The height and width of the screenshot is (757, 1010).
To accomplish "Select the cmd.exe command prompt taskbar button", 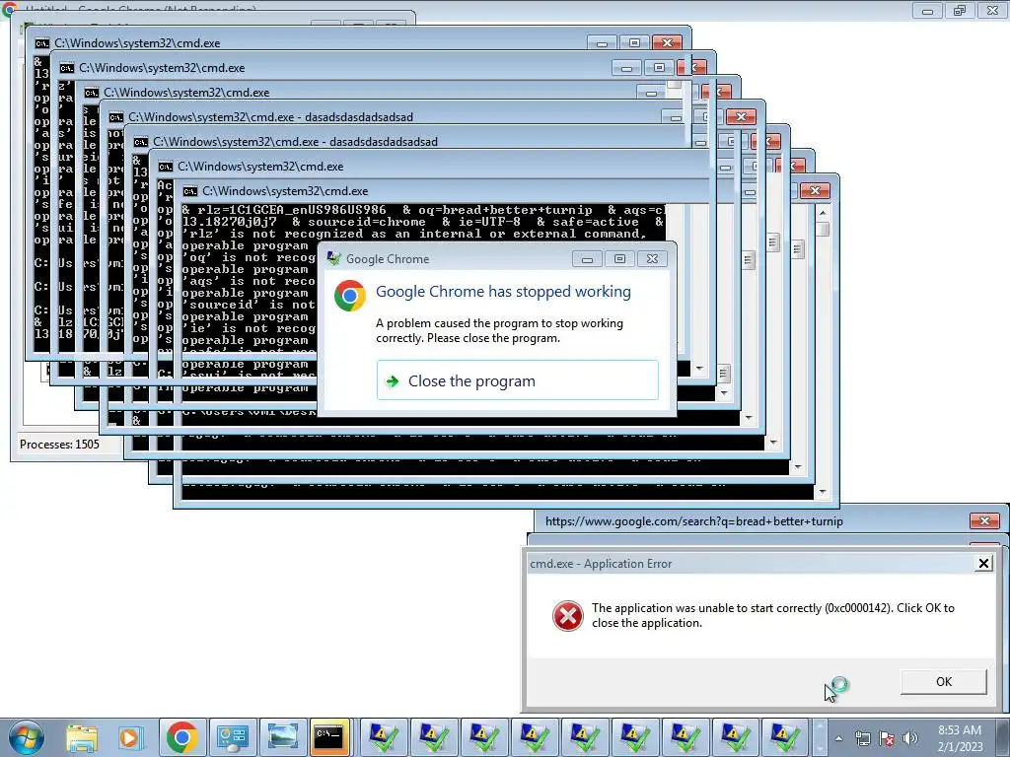I will click(x=329, y=737).
